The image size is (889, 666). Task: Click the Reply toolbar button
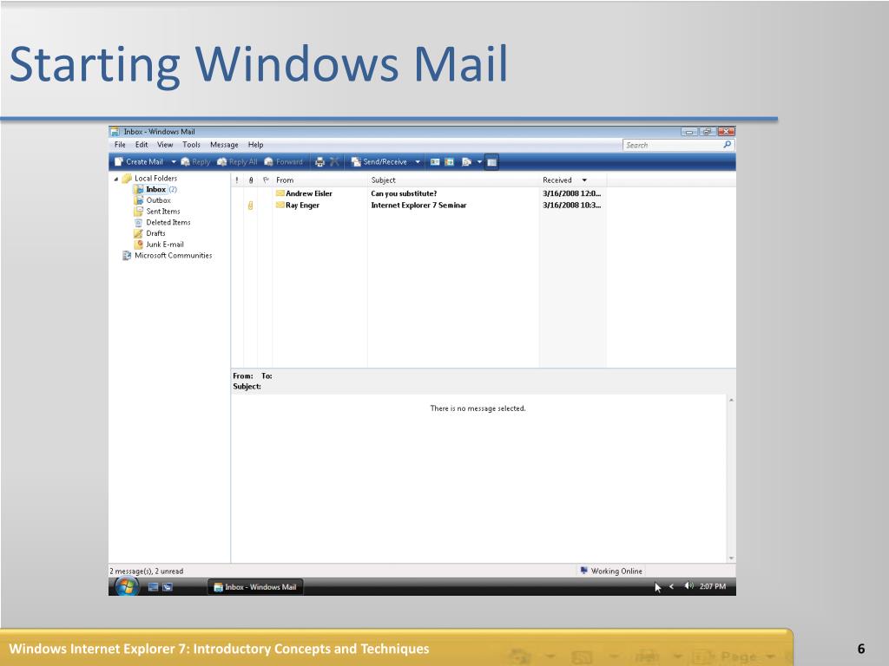pos(195,162)
